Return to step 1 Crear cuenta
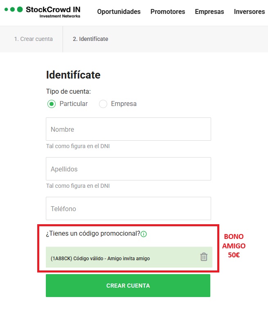 click(34, 39)
